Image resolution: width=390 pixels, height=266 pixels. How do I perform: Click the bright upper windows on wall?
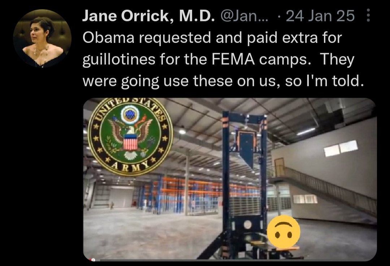(x=341, y=148)
